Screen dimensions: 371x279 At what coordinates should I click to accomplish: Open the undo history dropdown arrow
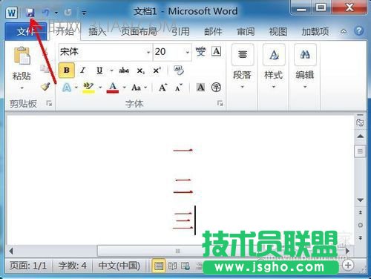(x=56, y=13)
